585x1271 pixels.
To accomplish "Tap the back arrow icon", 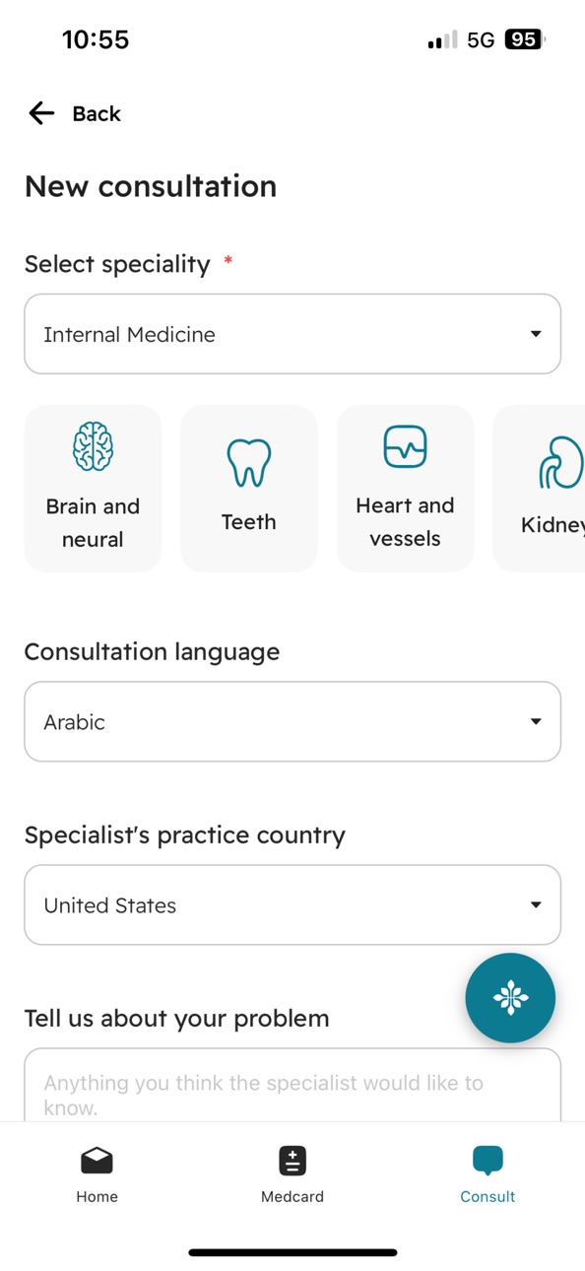I will click(41, 113).
